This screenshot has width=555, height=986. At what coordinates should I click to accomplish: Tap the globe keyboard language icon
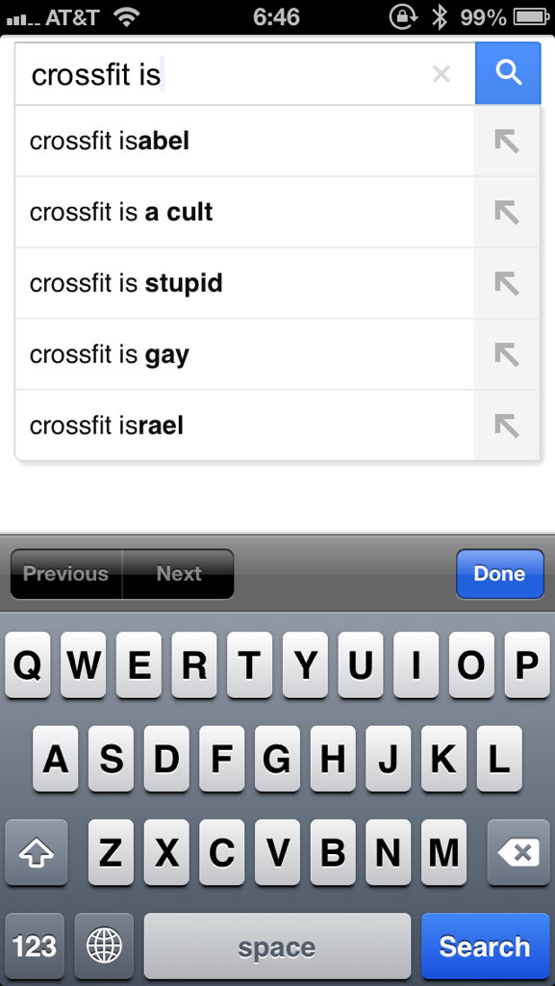point(104,947)
